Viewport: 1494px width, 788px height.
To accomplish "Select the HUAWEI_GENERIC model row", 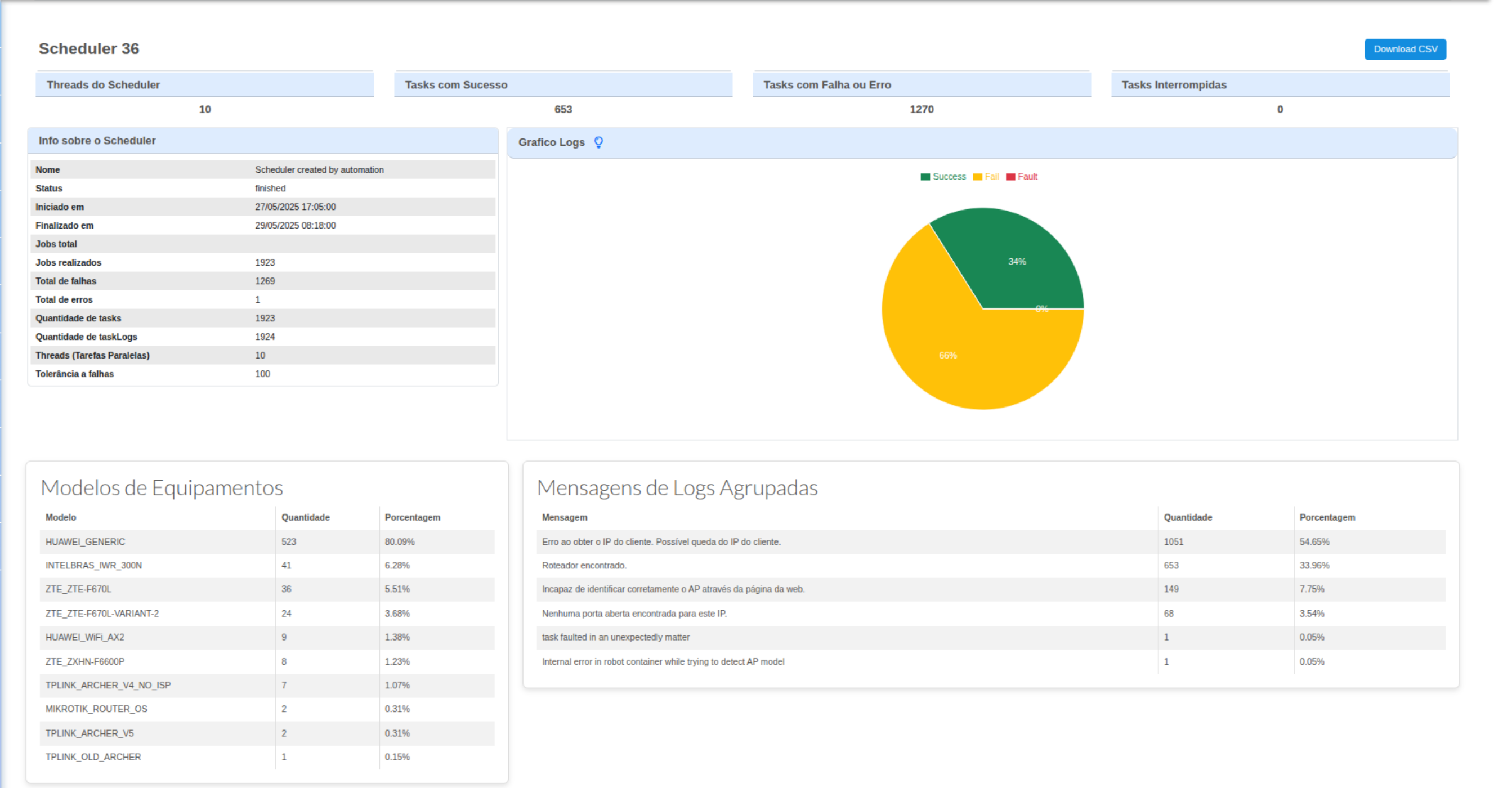I will [x=85, y=541].
